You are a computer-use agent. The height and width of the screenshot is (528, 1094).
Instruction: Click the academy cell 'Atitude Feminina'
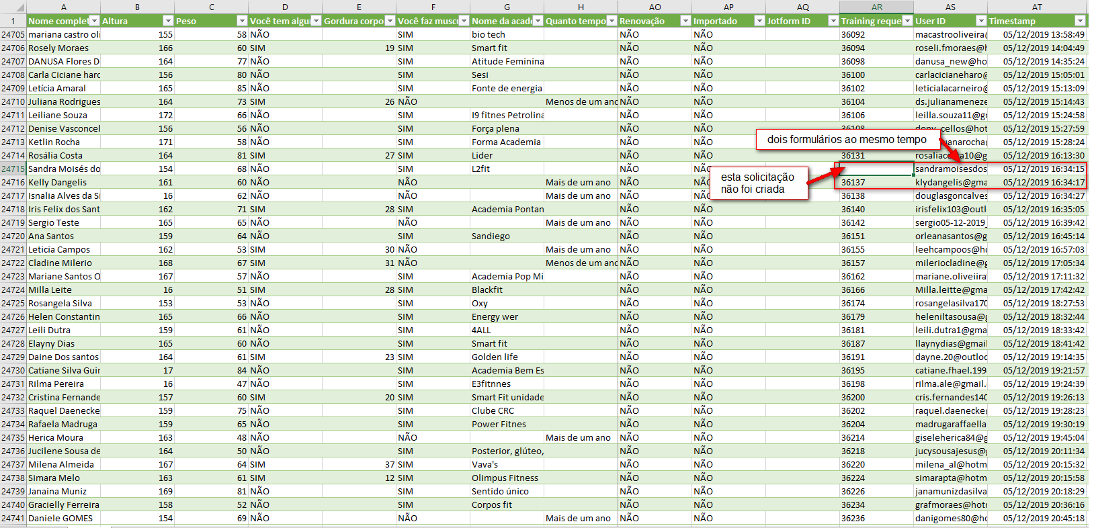[x=507, y=61]
